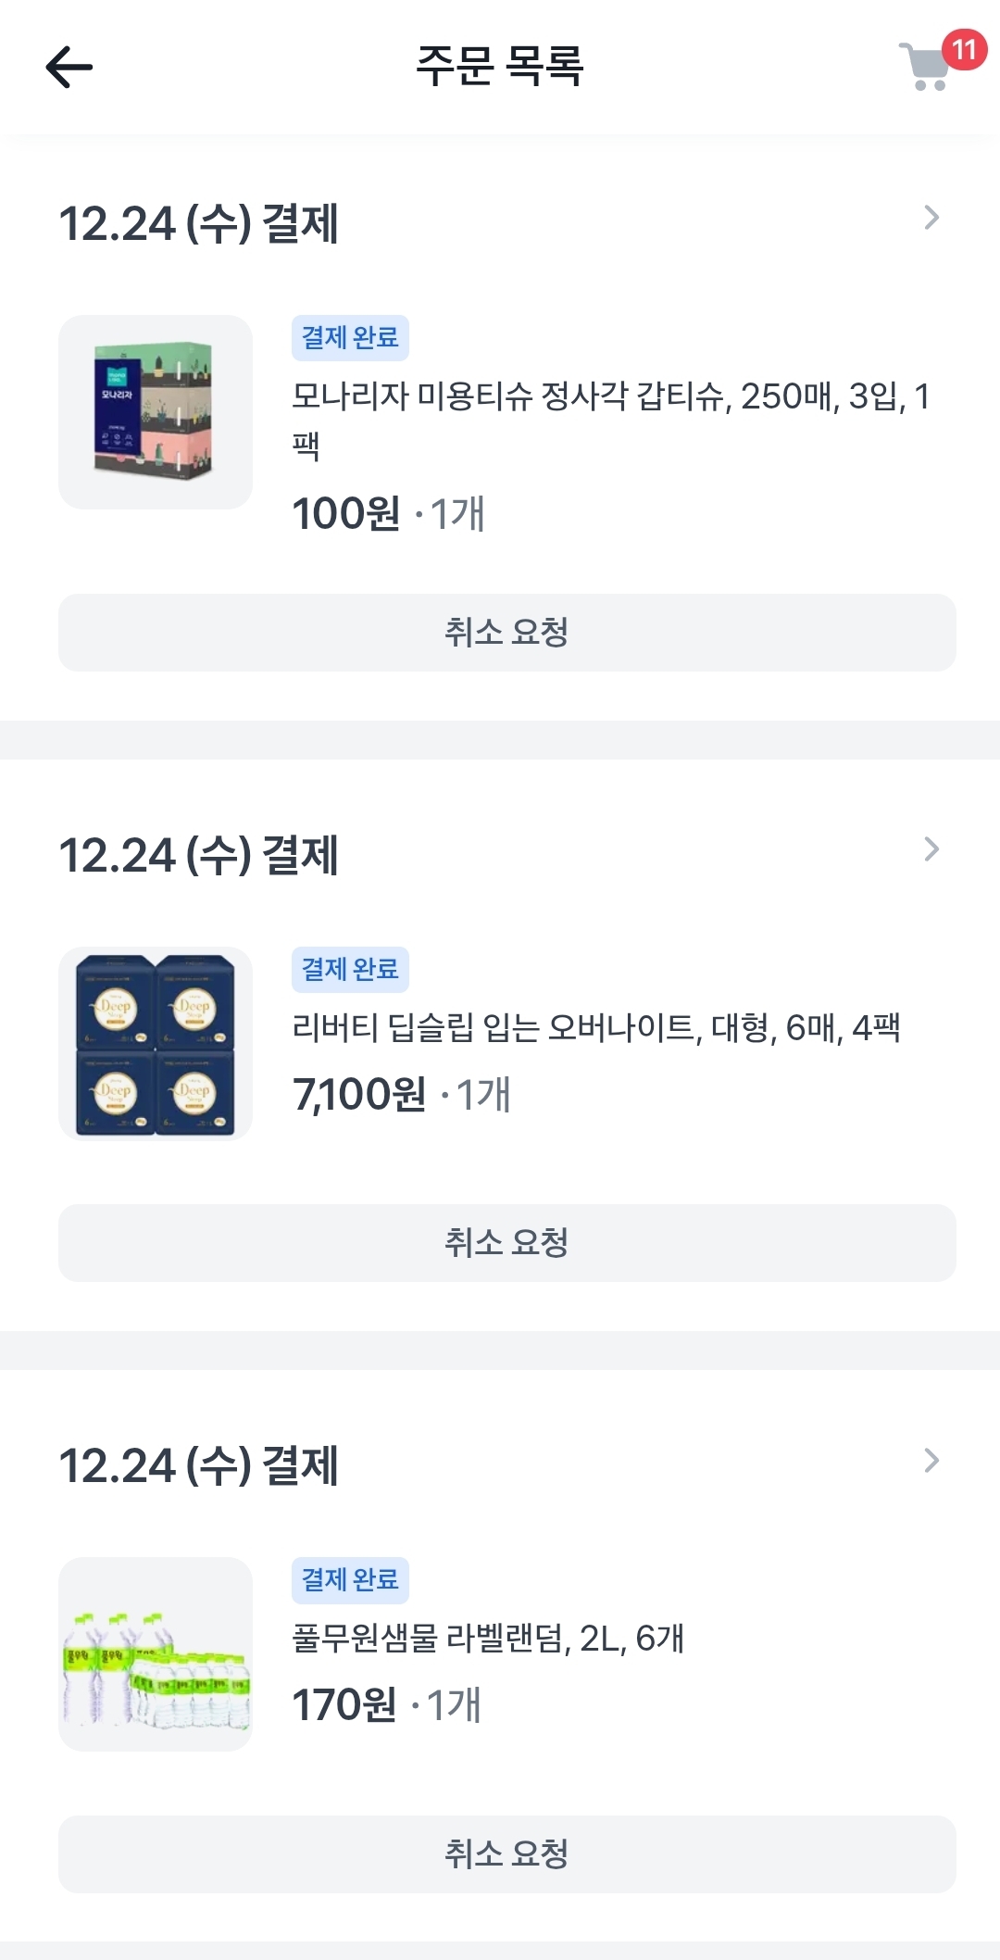Expand the Monaliza tissue order details chevron
The height and width of the screenshot is (1960, 1000).
931,219
